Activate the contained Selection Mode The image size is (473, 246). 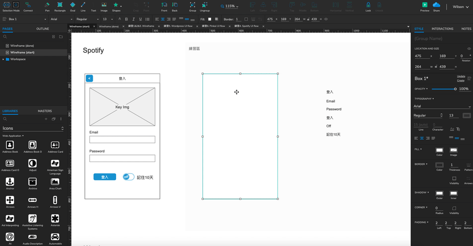click(16, 5)
